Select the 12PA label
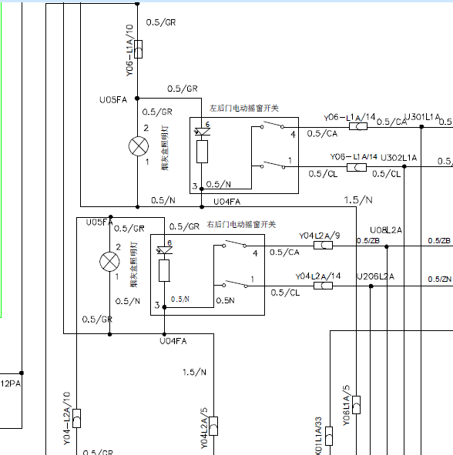 click(x=11, y=384)
